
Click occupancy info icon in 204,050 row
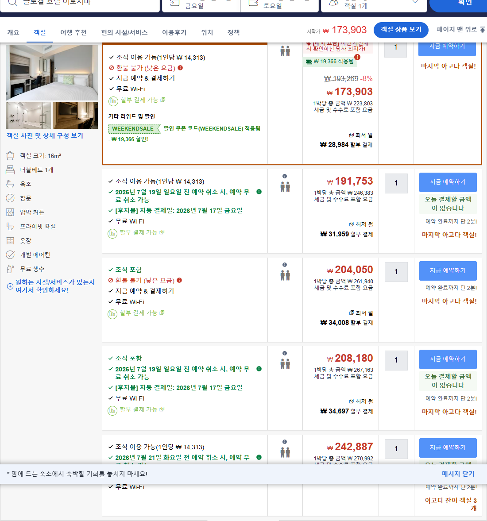285,265
